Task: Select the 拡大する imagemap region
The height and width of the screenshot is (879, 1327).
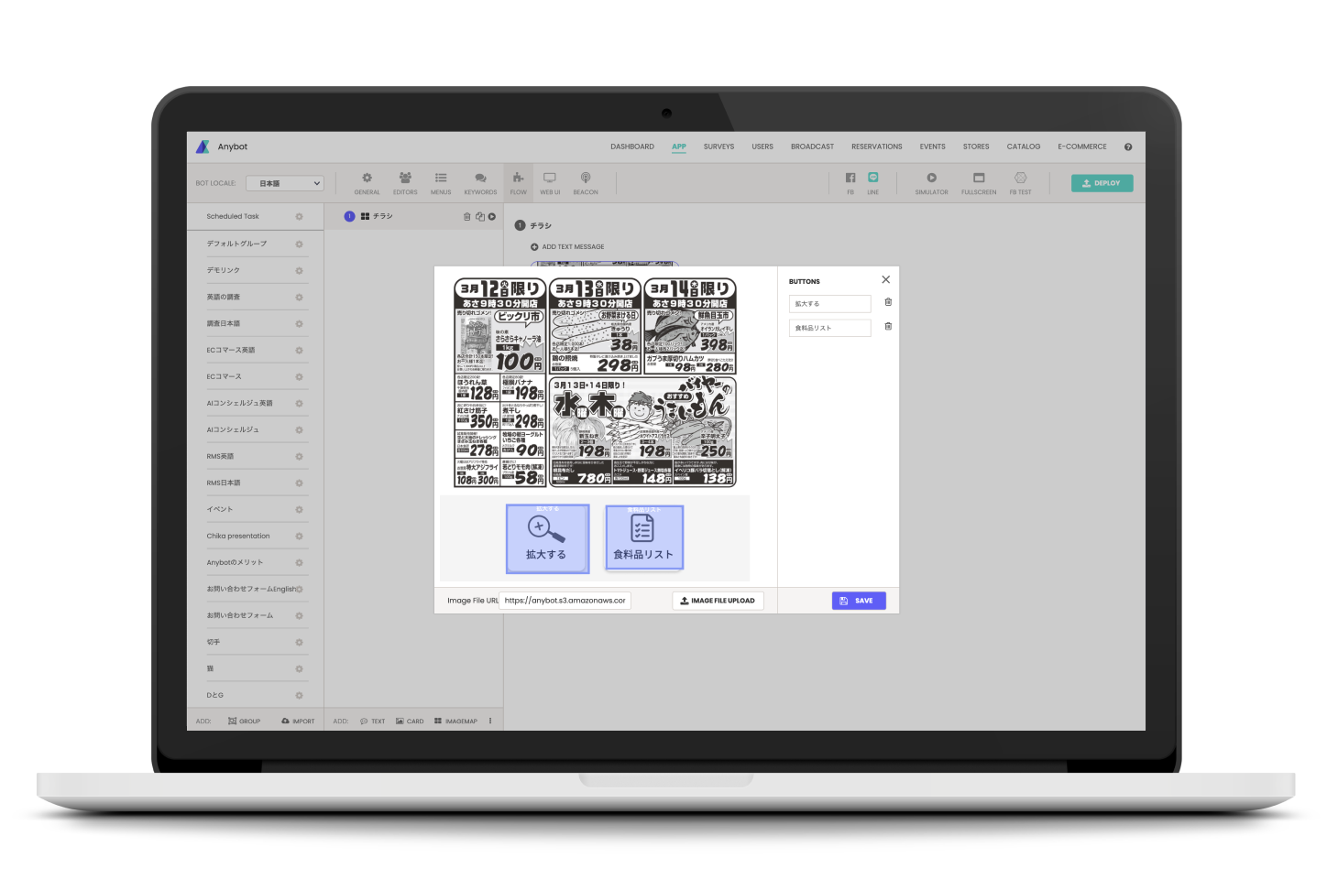Action: pyautogui.click(x=547, y=539)
